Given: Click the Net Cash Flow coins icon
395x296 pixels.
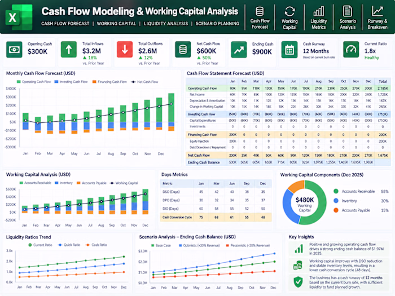Looking at the screenshot, I should (183, 50).
